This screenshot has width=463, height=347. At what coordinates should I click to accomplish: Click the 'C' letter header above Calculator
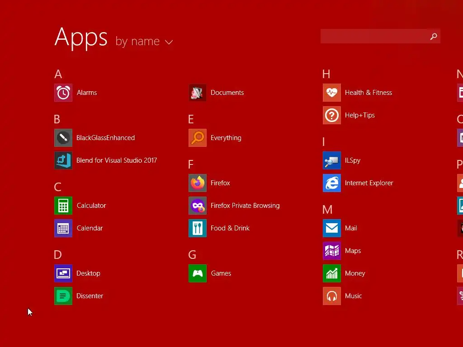[x=57, y=187]
